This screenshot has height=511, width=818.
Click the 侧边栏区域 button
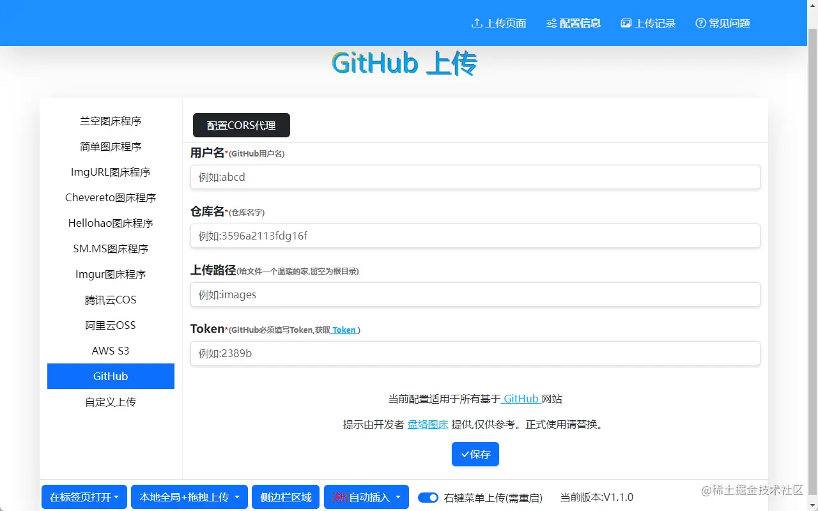tap(285, 497)
